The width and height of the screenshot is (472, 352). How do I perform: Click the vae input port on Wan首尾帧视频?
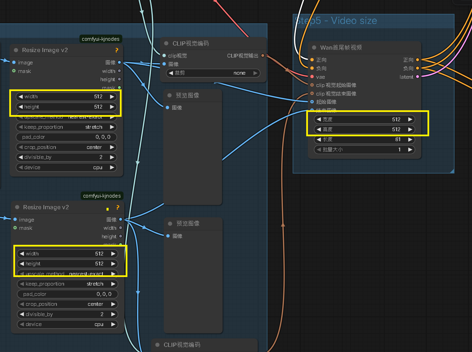(312, 77)
